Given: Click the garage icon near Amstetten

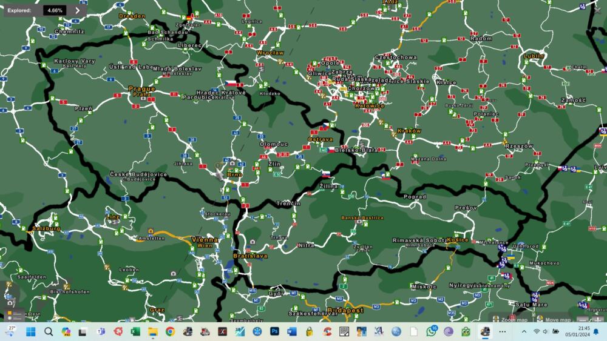Looking at the screenshot, I should tap(150, 231).
